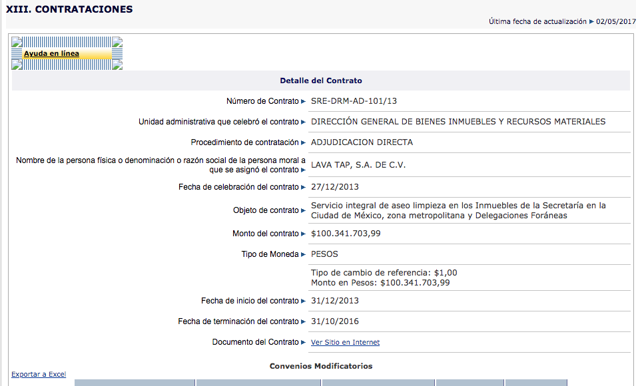Click the "Convenios Modificatorios" heading

pyautogui.click(x=320, y=366)
